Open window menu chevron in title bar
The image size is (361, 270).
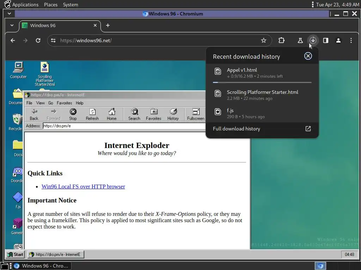point(9,14)
